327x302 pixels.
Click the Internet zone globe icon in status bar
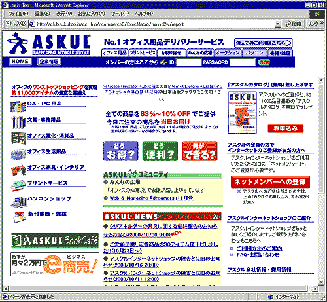click(271, 297)
